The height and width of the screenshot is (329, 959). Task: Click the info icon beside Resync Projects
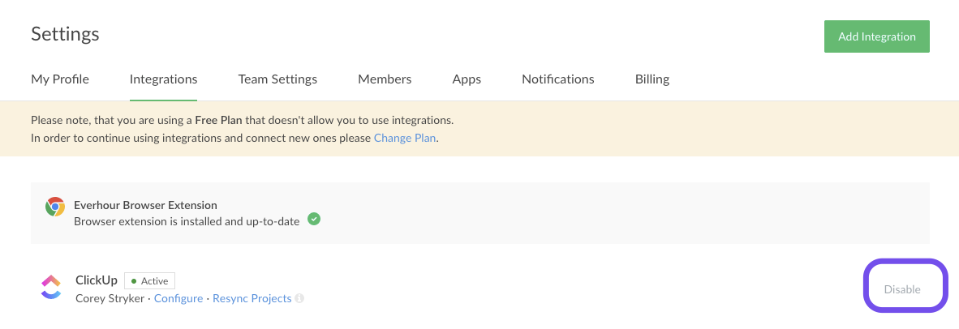[299, 299]
